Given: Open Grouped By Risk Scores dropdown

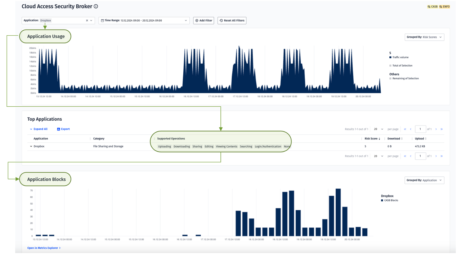Looking at the screenshot, I should 424,37.
